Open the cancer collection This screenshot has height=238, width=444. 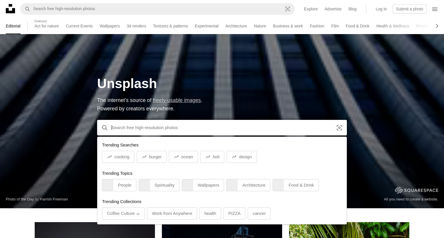259,213
